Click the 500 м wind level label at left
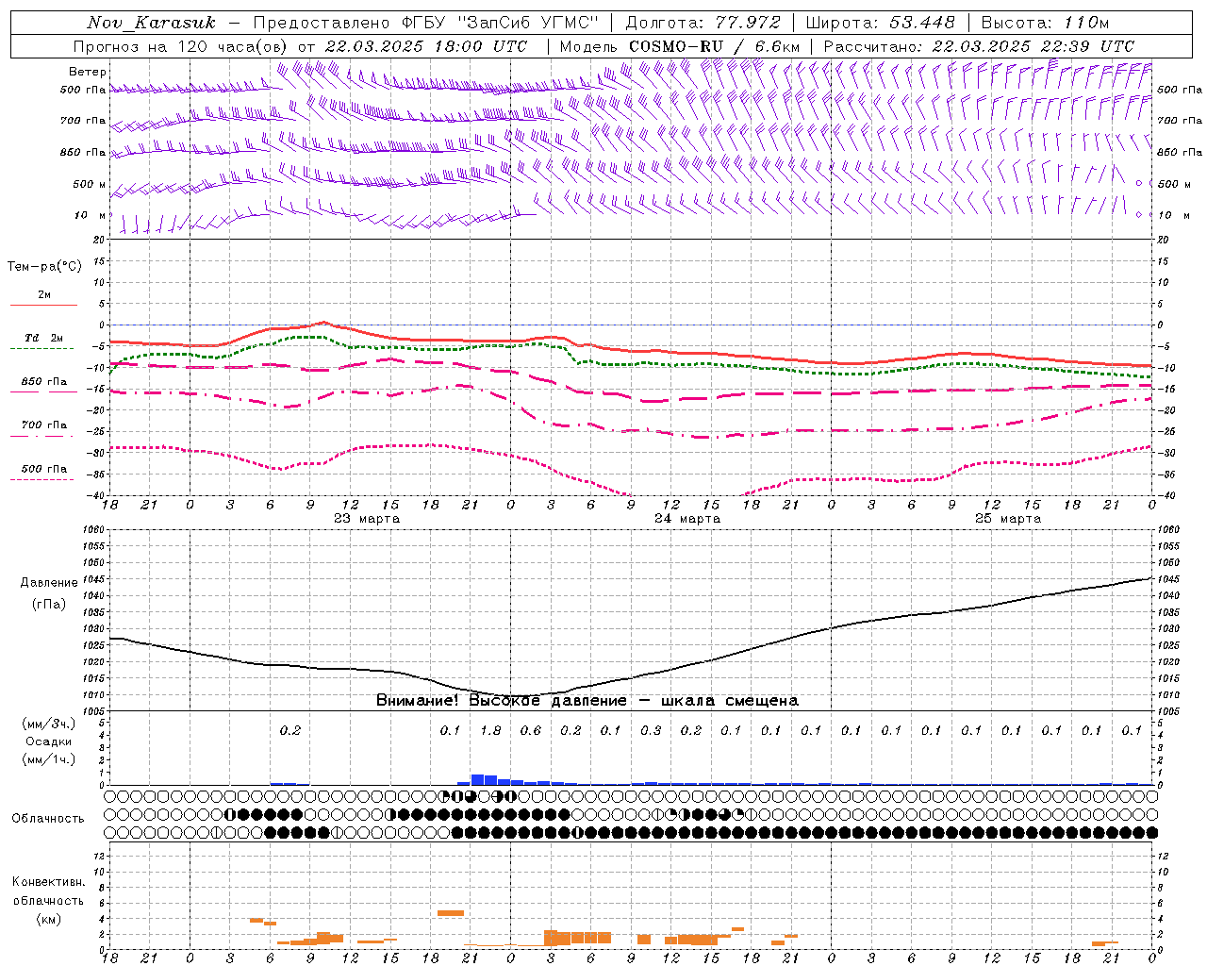This screenshot has height=966, width=1207. click(x=90, y=184)
